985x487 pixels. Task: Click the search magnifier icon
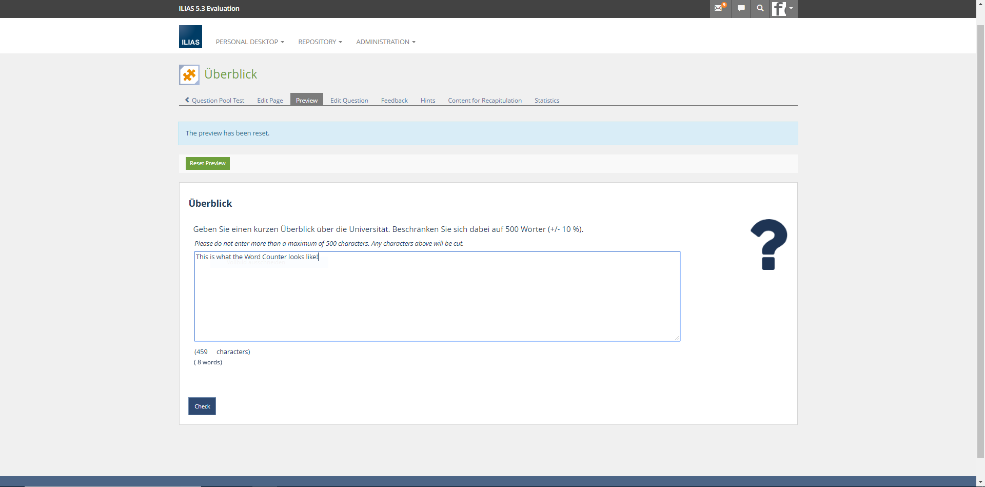coord(760,8)
